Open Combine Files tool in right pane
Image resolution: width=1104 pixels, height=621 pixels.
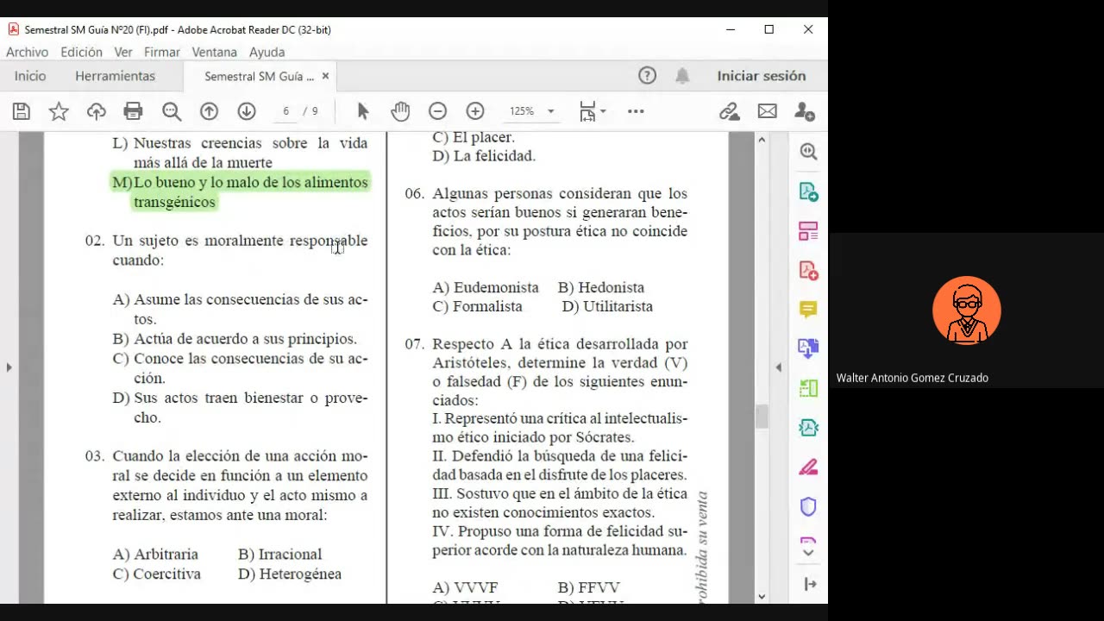click(x=808, y=348)
